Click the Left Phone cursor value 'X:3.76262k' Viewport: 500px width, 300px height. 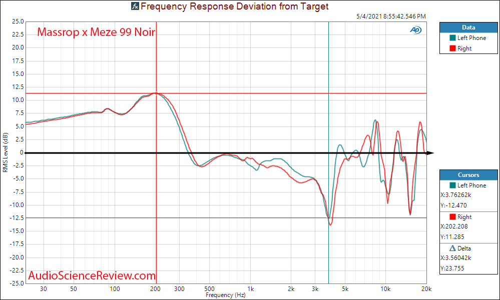click(x=456, y=195)
